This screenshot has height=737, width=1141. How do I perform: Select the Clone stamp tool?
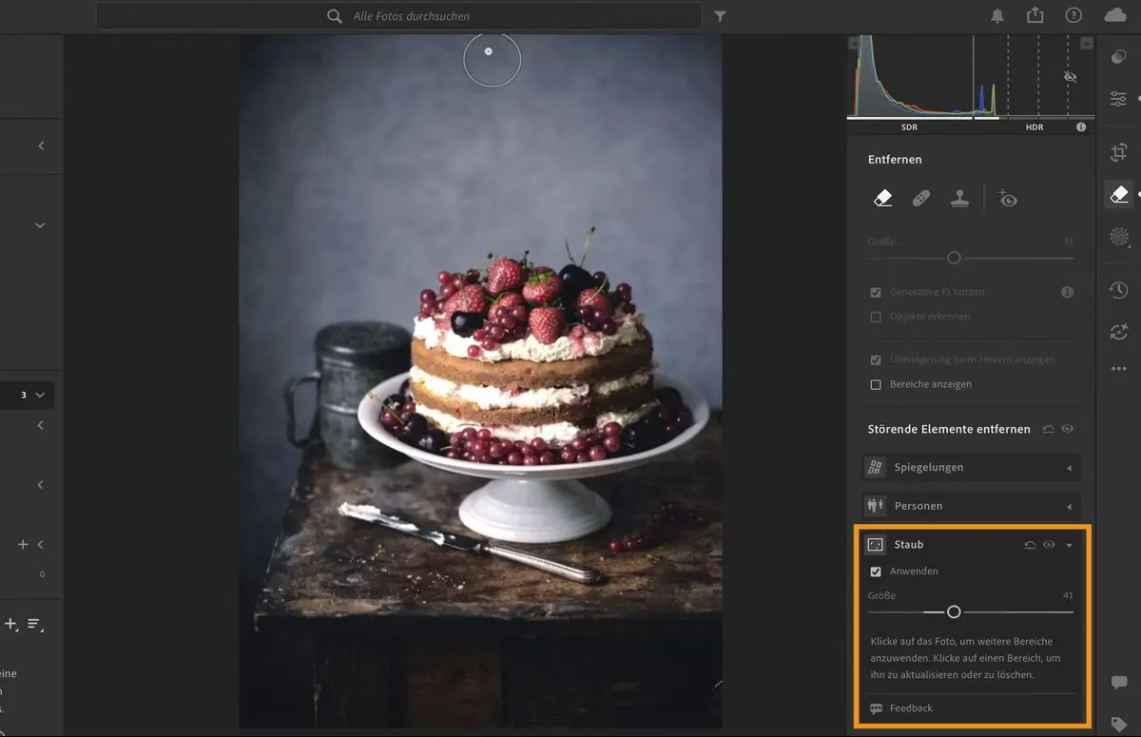(959, 197)
